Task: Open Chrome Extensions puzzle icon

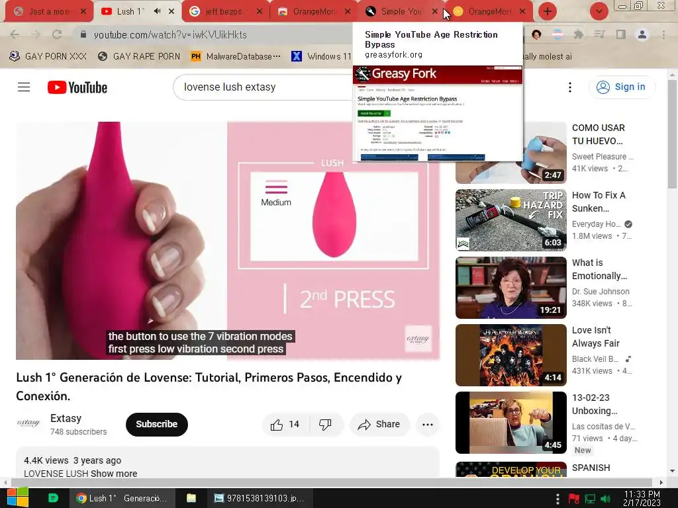Action: 578,34
